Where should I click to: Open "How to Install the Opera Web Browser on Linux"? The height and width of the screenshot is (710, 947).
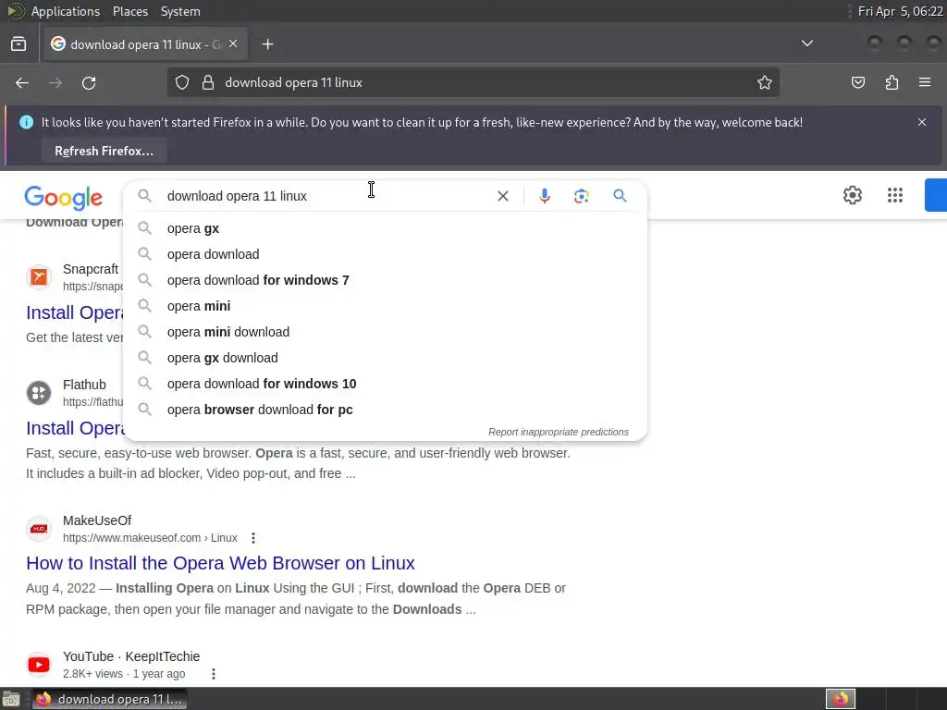coord(220,563)
